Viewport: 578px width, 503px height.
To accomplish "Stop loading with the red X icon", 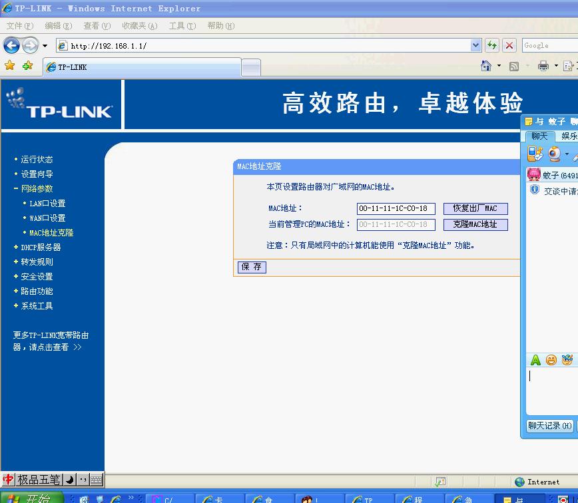I will coord(509,46).
